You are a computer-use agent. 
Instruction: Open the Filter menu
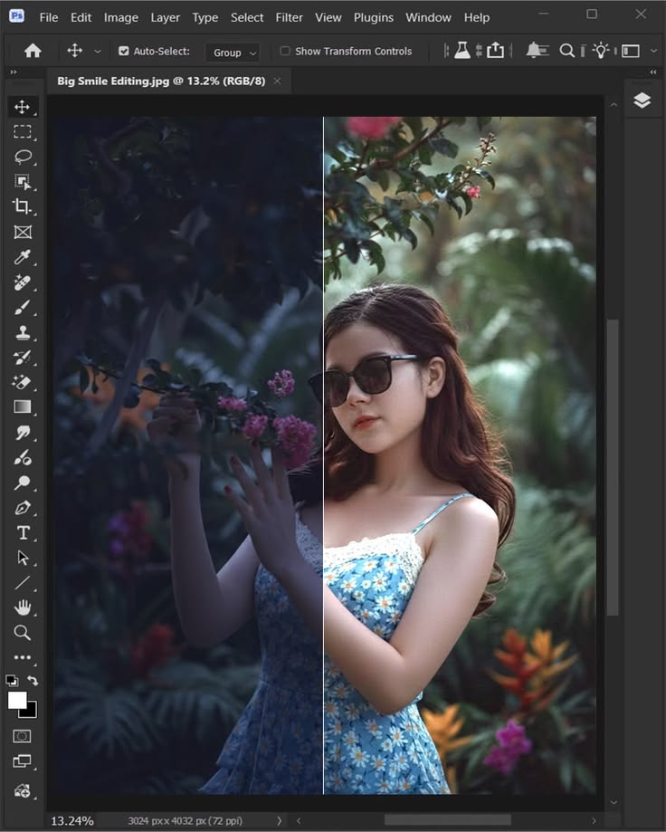pos(289,17)
